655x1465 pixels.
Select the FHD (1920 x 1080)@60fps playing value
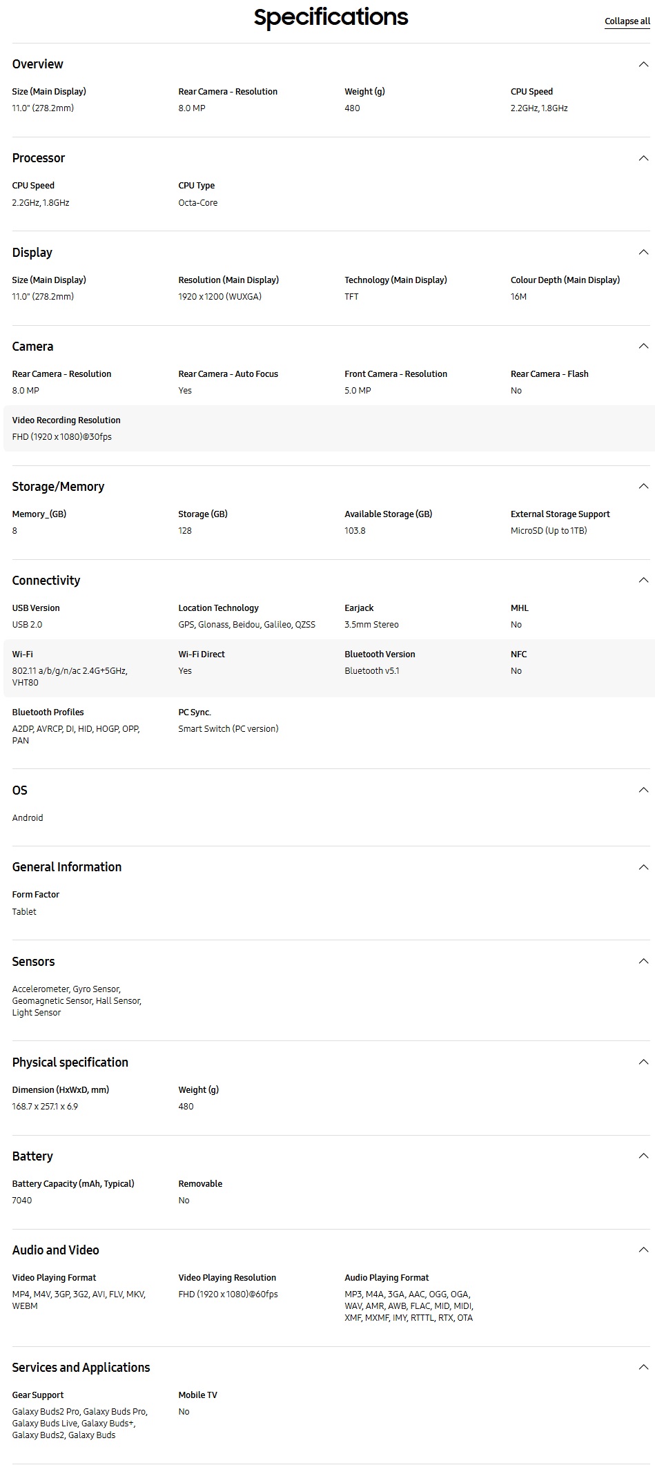pyautogui.click(x=228, y=1294)
